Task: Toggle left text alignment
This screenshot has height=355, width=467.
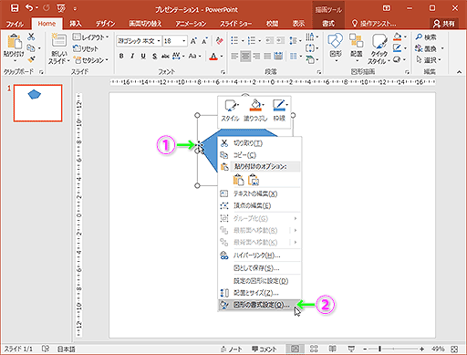Action: point(234,56)
